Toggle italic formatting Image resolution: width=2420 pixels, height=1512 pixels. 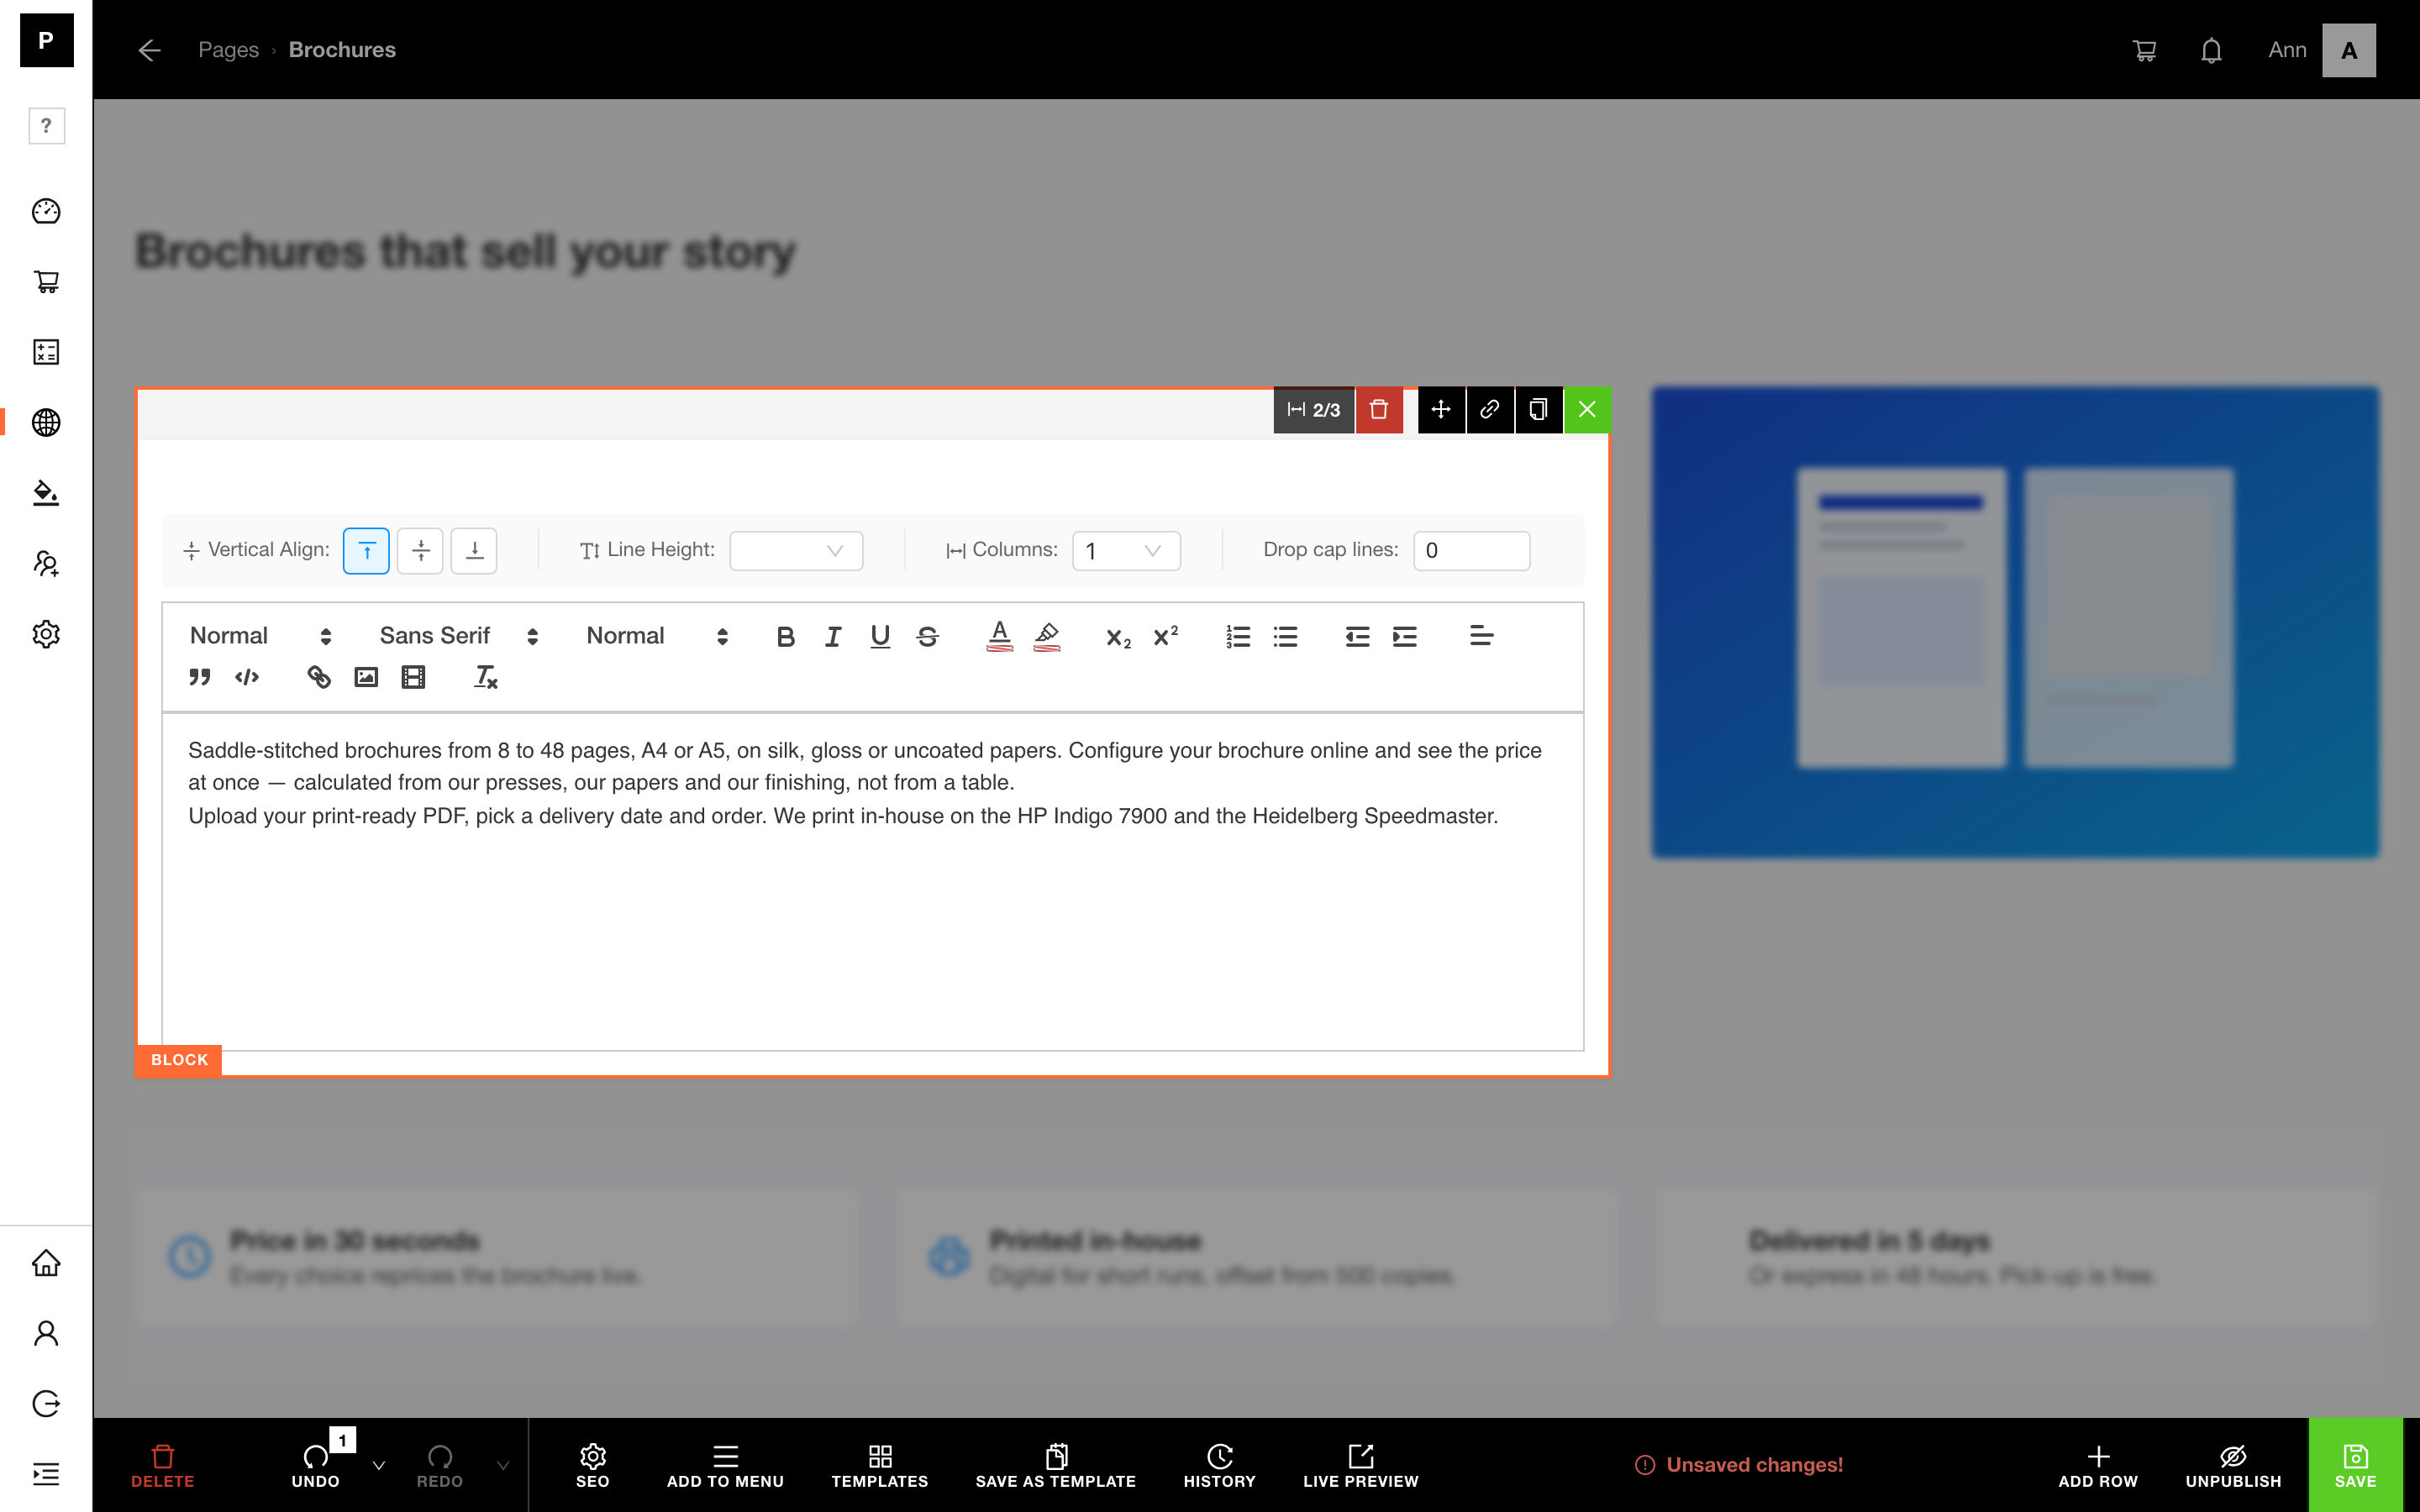[x=833, y=637]
